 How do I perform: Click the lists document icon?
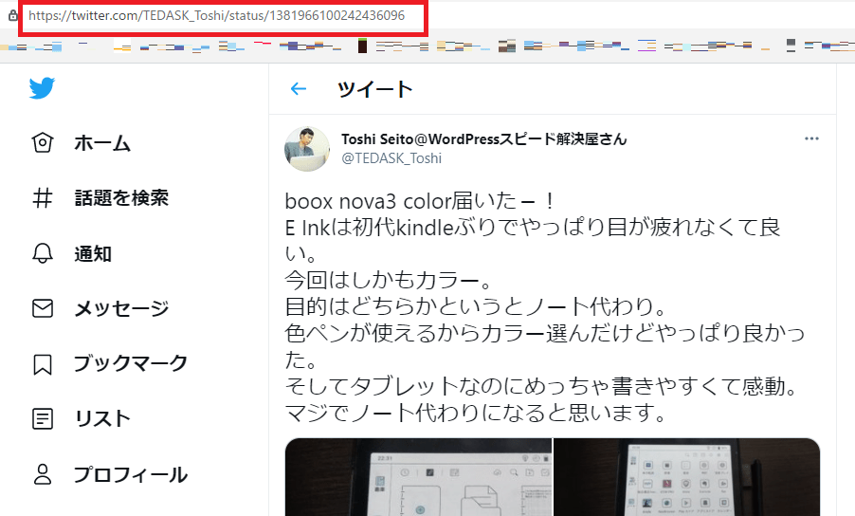click(x=43, y=419)
